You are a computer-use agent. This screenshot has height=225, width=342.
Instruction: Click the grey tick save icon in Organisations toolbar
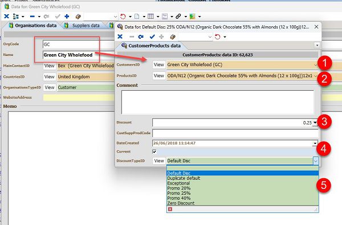[58, 17]
